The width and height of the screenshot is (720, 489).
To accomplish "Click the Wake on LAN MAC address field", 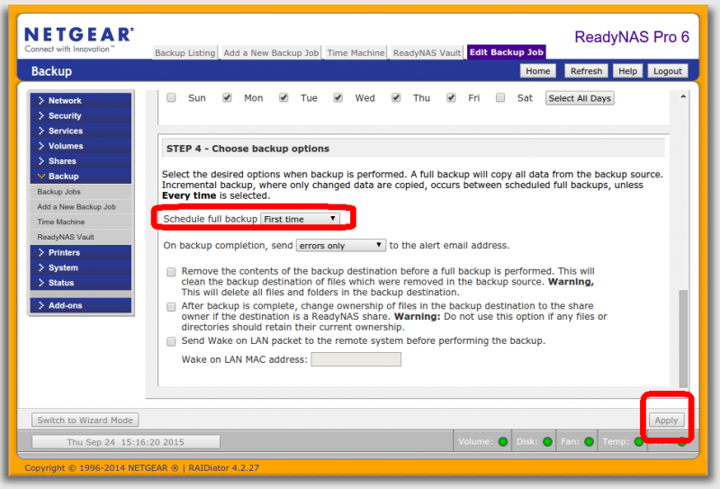I will coord(355,359).
